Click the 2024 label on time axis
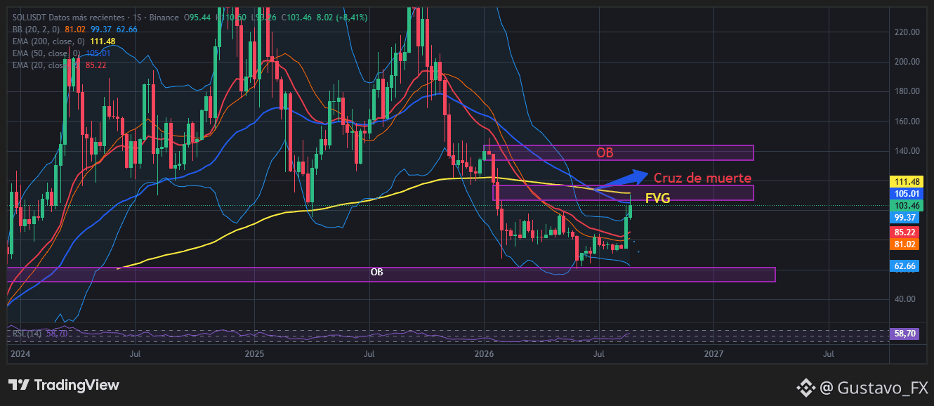The height and width of the screenshot is (406, 934). tap(20, 355)
